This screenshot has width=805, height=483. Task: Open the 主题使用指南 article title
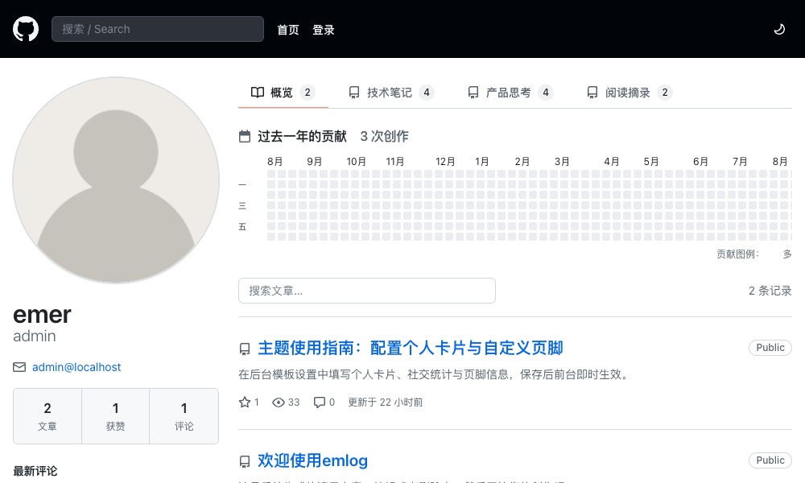click(411, 348)
